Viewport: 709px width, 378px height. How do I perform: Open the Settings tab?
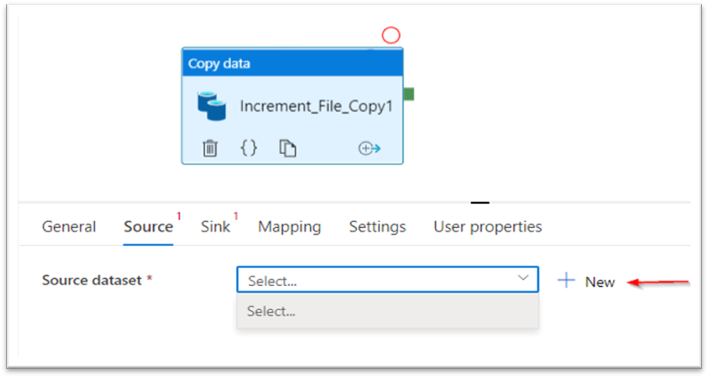point(377,227)
